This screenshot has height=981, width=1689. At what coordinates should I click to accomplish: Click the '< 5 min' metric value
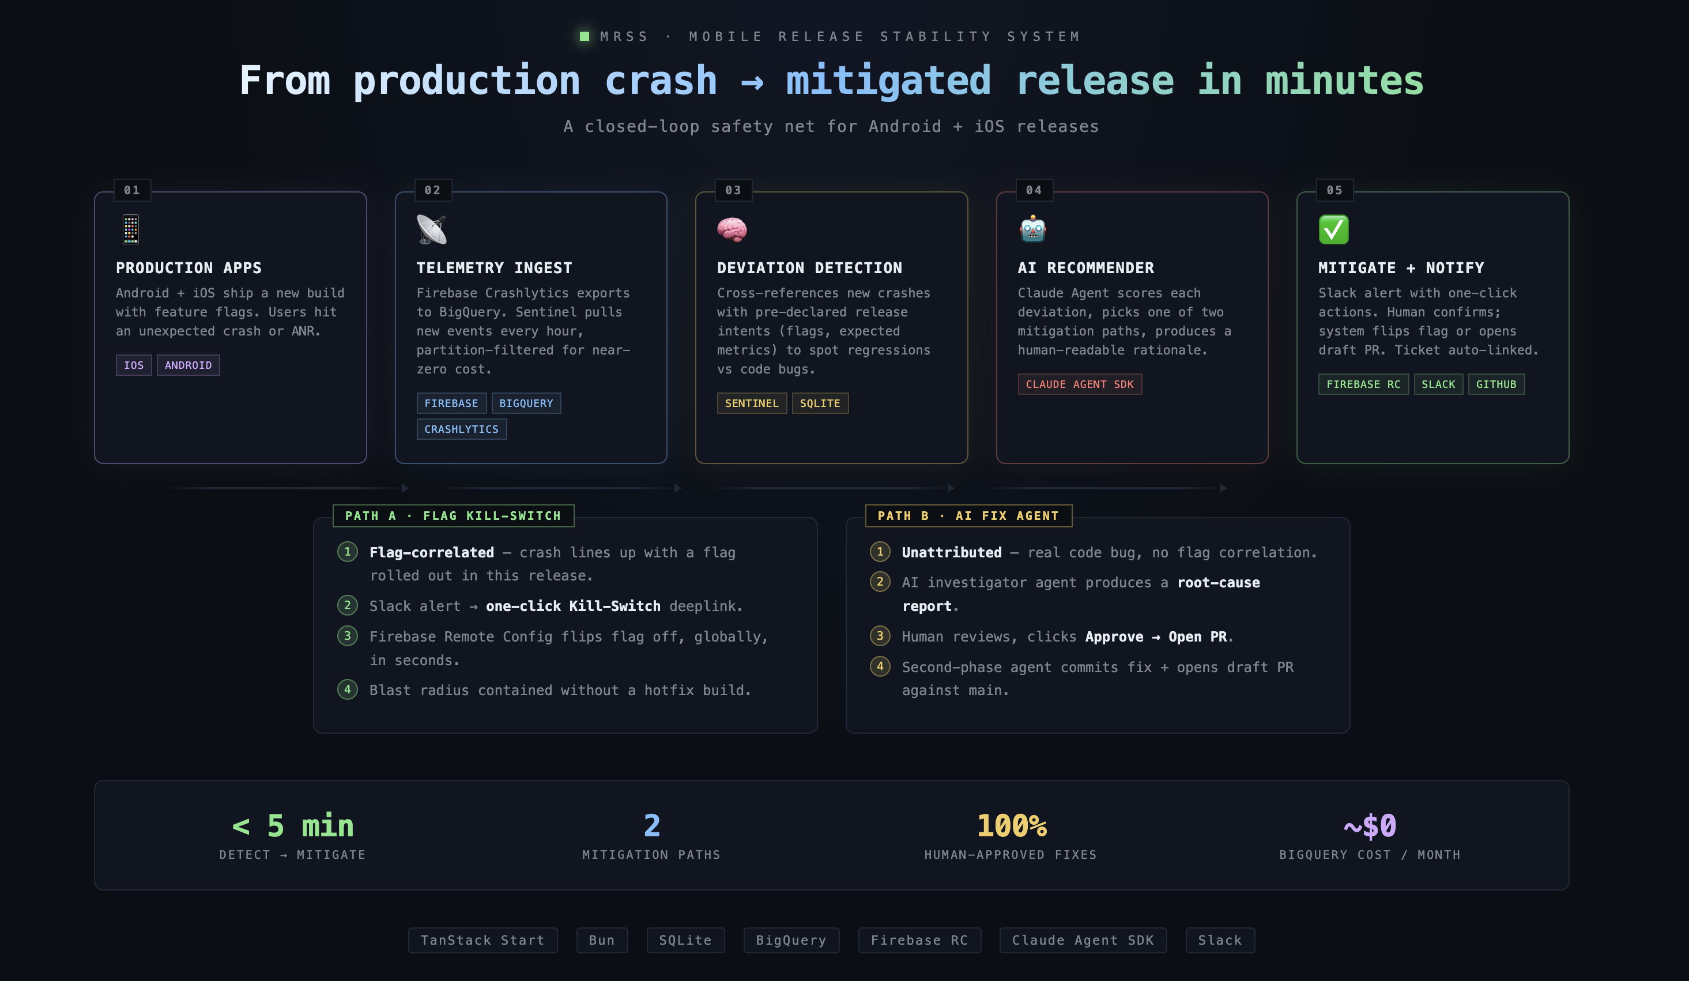tap(293, 825)
